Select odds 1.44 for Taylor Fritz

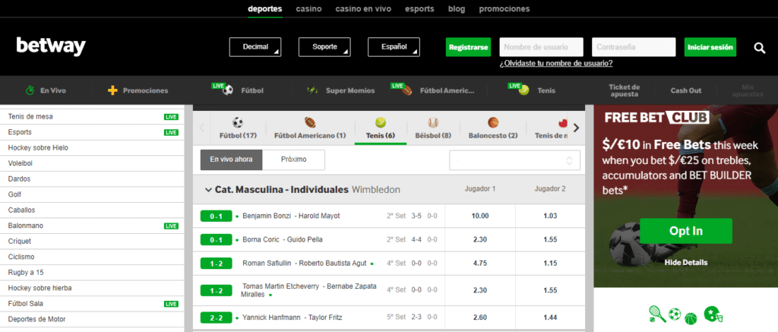click(x=550, y=317)
